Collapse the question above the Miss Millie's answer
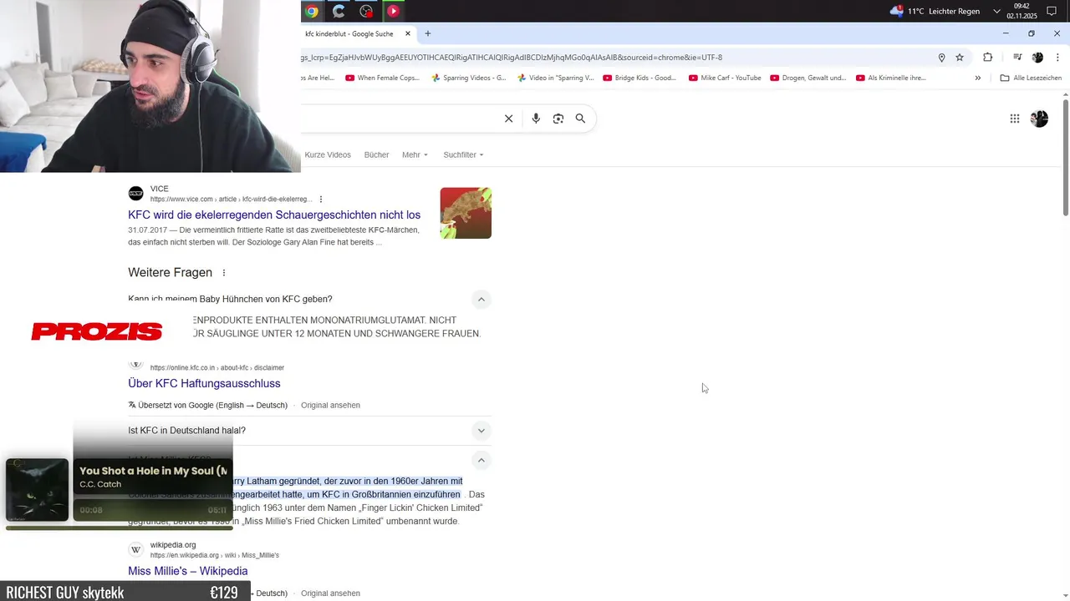This screenshot has width=1070, height=601. click(481, 460)
